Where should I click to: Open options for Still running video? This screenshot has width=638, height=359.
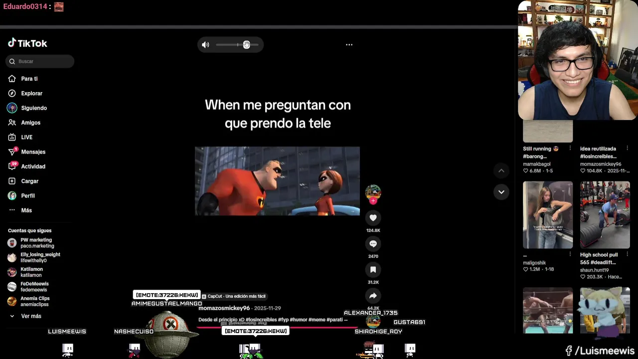click(570, 149)
